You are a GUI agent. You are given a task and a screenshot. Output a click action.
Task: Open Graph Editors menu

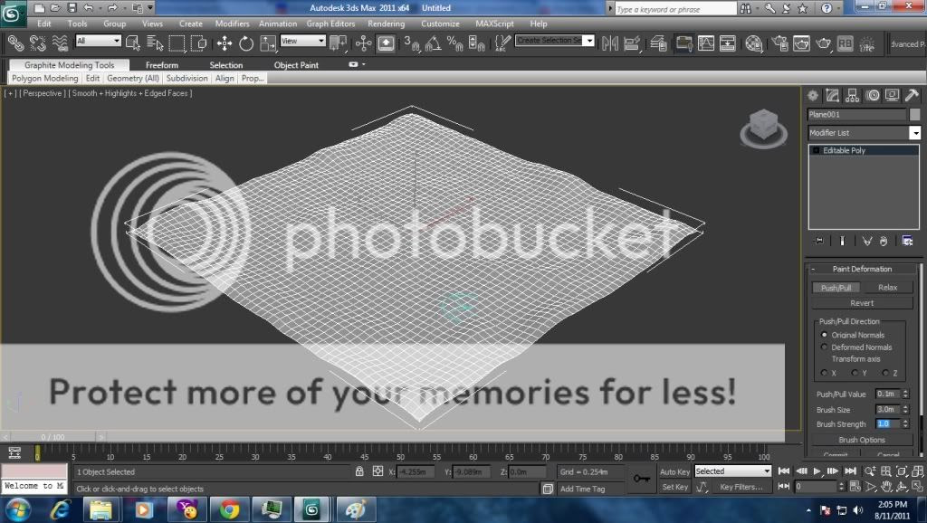point(330,24)
